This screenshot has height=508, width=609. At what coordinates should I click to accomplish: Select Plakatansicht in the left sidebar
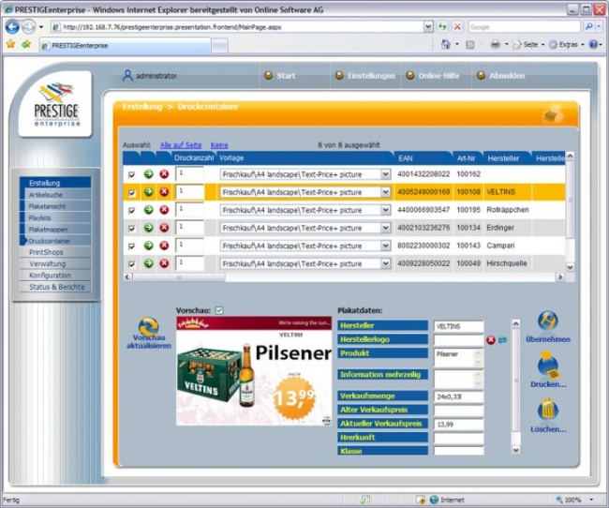click(x=47, y=205)
